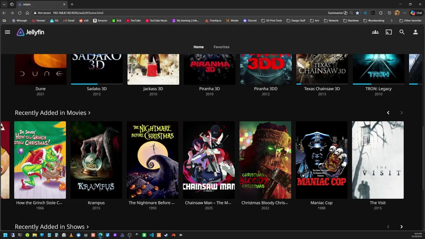Open Recently Added in Movies section
Viewport: 425px width, 239px height.
click(52, 113)
